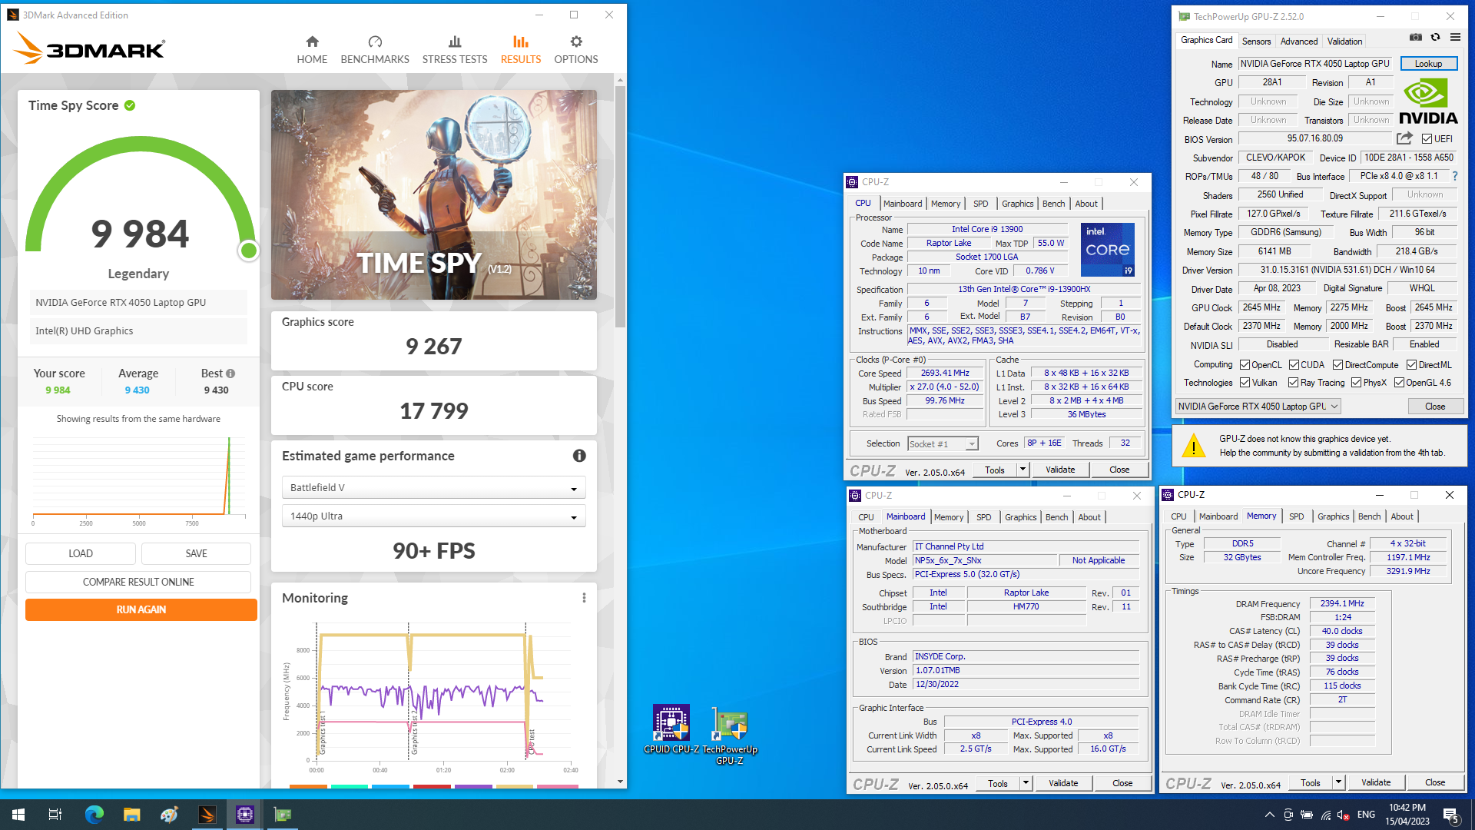Viewport: 1475px width, 830px height.
Task: Open the GPU selector dropdown in GPU-Z
Action: click(1258, 407)
